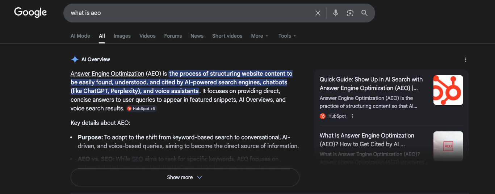Open 'Quick Guide: Show Up in AI Search' result

tap(371, 84)
